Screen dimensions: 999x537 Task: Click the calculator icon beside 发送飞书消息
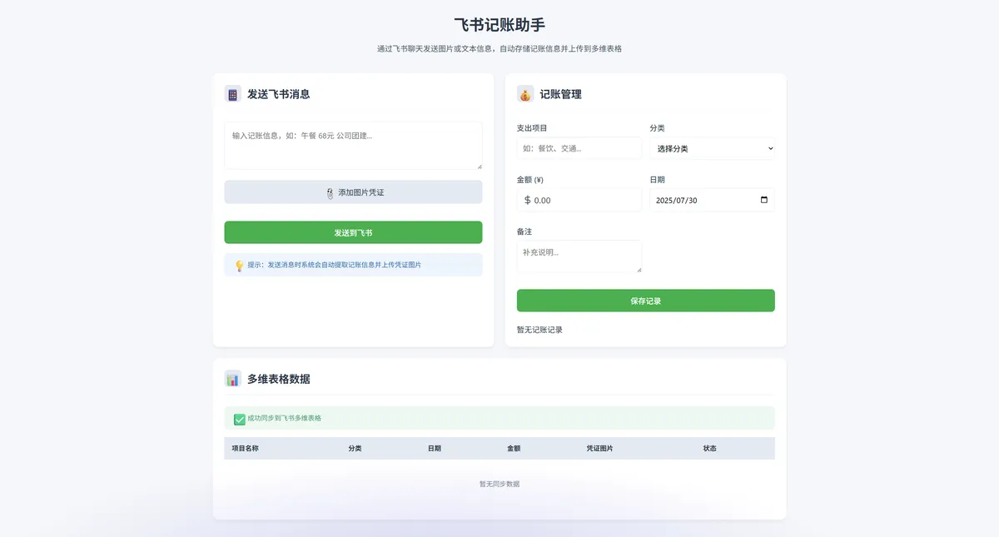coord(231,94)
